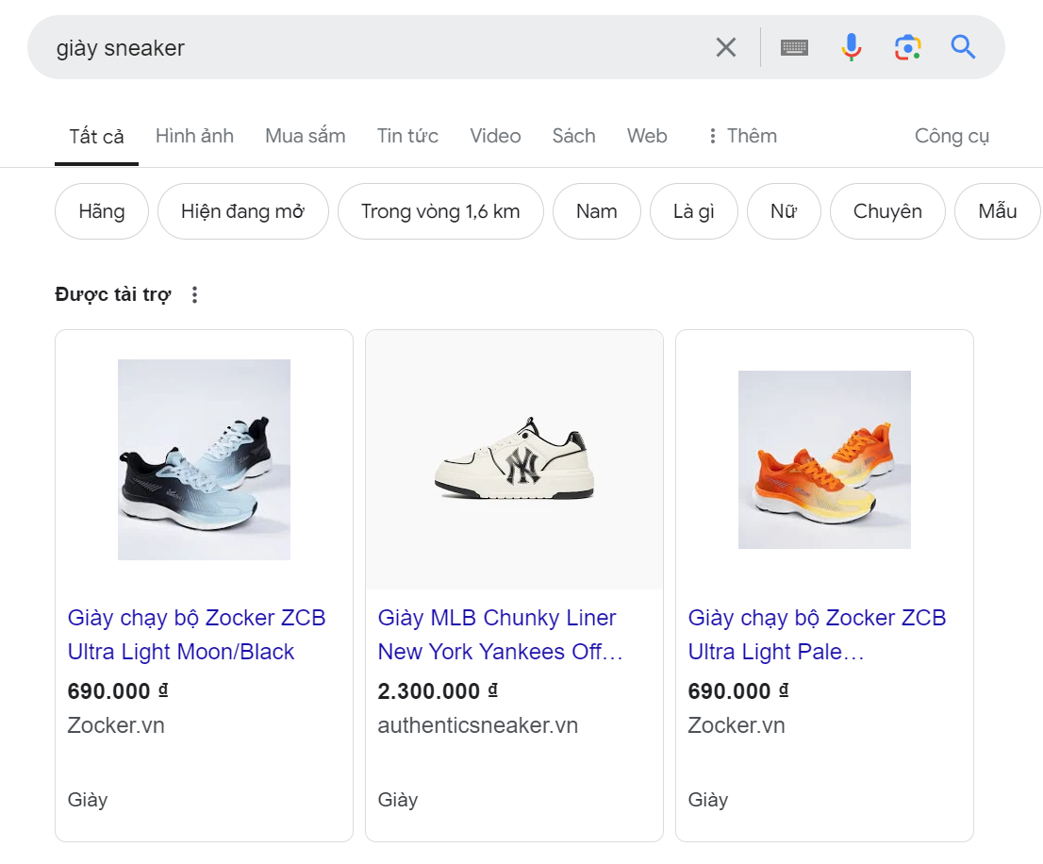
Task: Open 'Giày chạy bộ Zocker ZCB Ultra Light Pale' link
Action: tap(817, 635)
